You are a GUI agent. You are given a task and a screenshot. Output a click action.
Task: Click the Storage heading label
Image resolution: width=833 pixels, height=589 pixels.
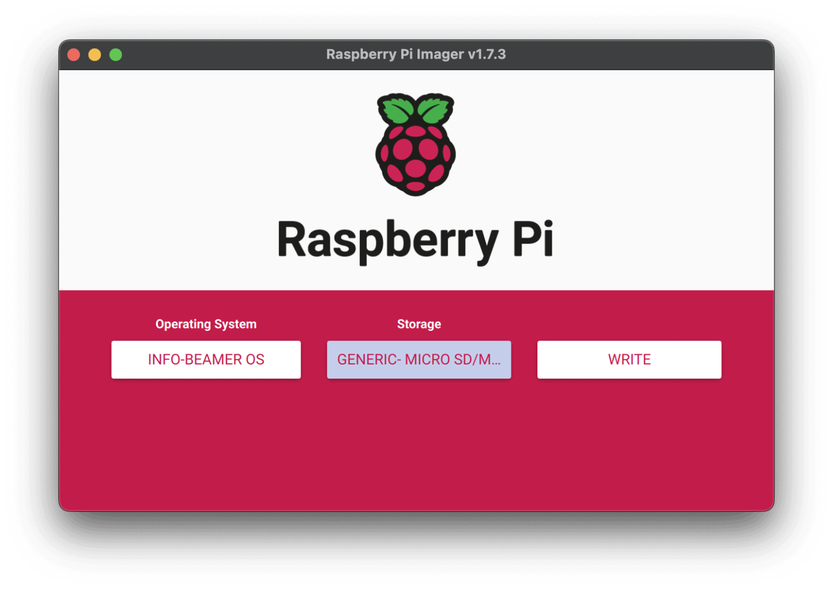click(x=418, y=324)
